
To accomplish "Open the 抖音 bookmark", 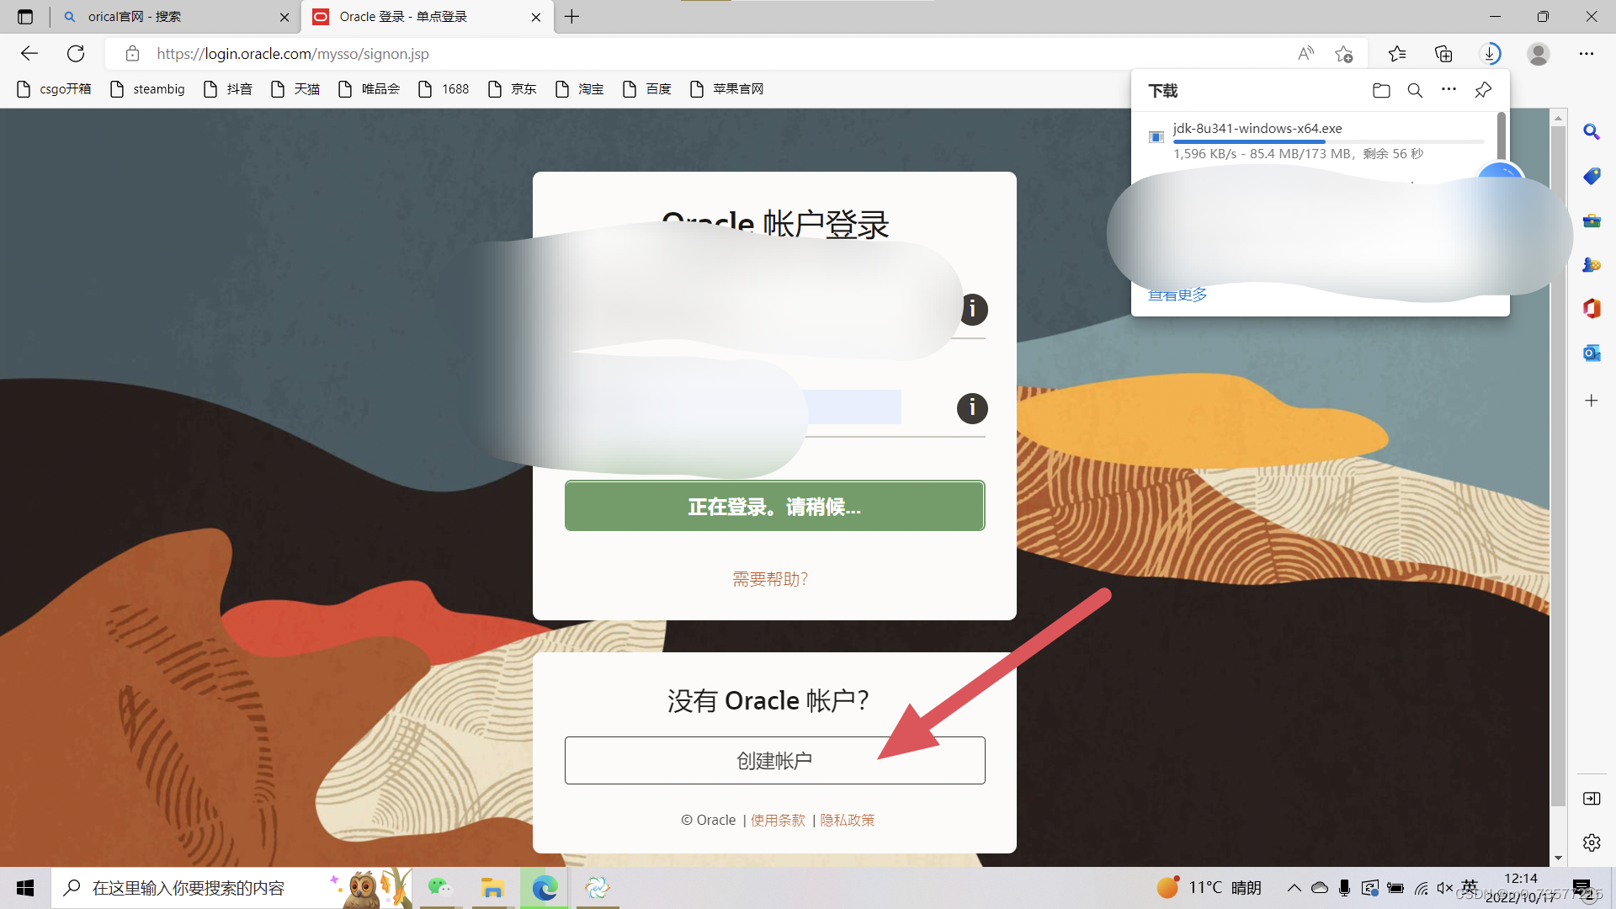I will (228, 89).
